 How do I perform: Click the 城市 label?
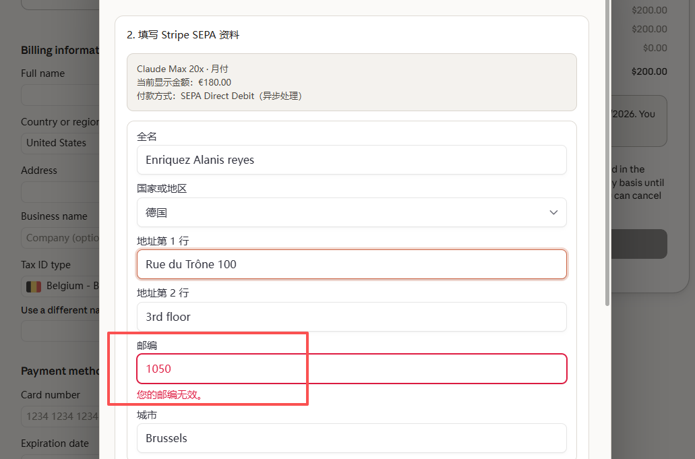pos(147,415)
